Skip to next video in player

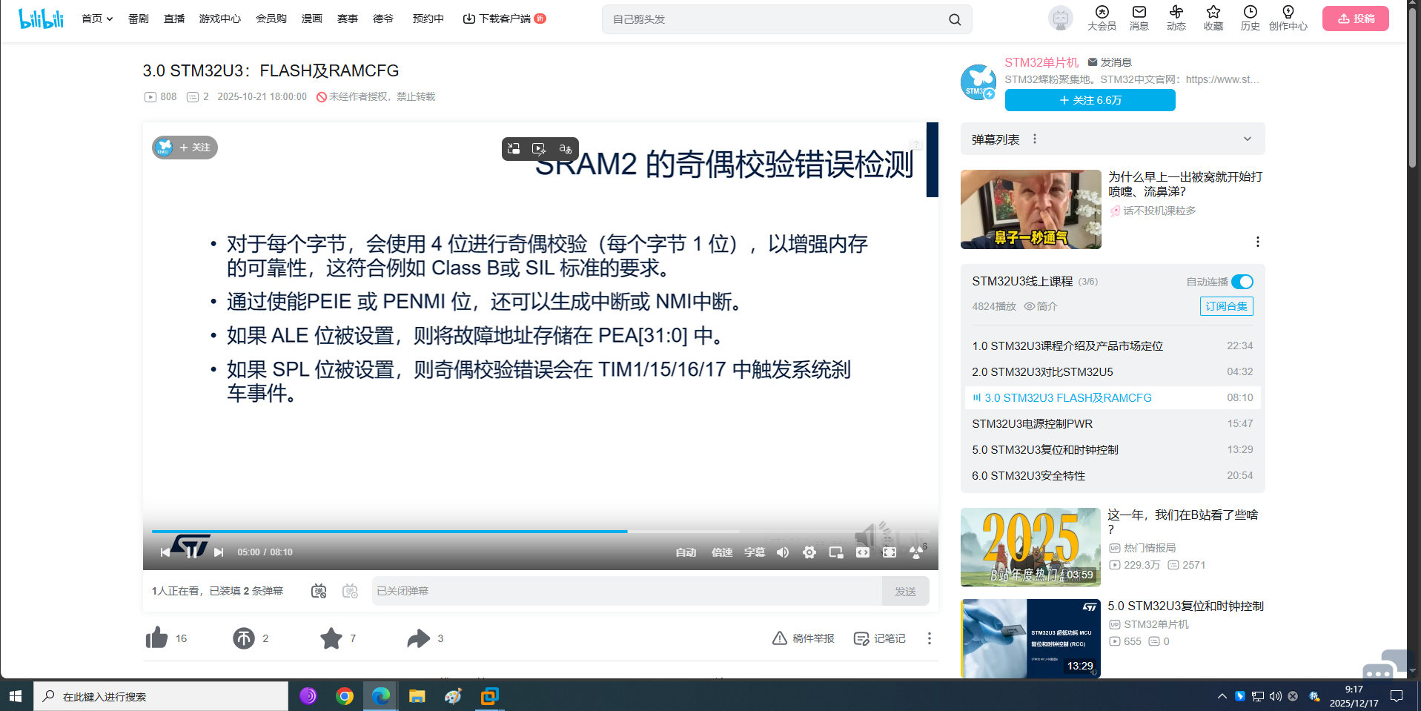tap(219, 552)
